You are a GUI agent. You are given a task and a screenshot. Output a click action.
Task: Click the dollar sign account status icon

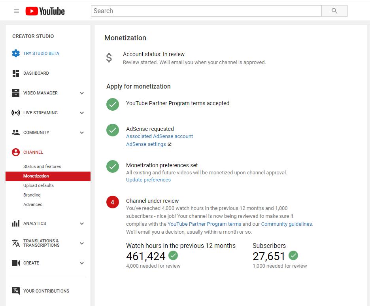[109, 58]
